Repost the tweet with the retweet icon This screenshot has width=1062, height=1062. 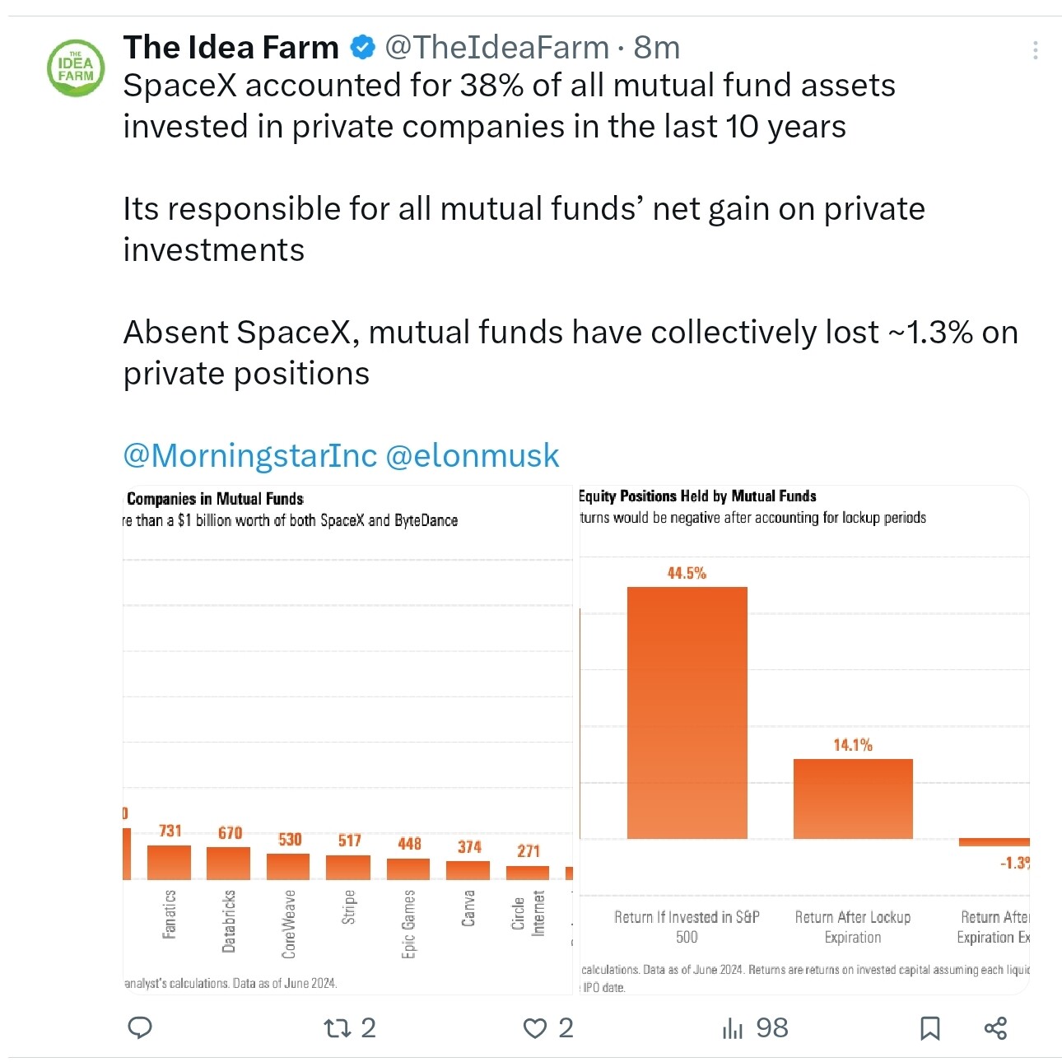[338, 1027]
